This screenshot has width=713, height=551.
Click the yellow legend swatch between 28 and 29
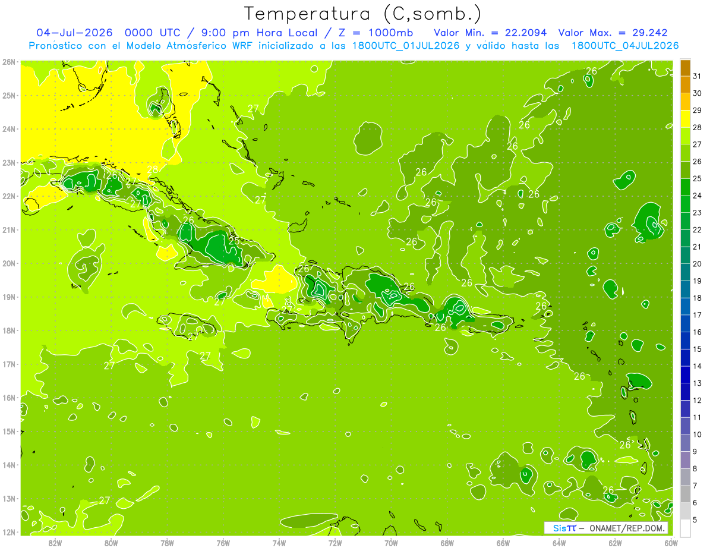click(685, 119)
